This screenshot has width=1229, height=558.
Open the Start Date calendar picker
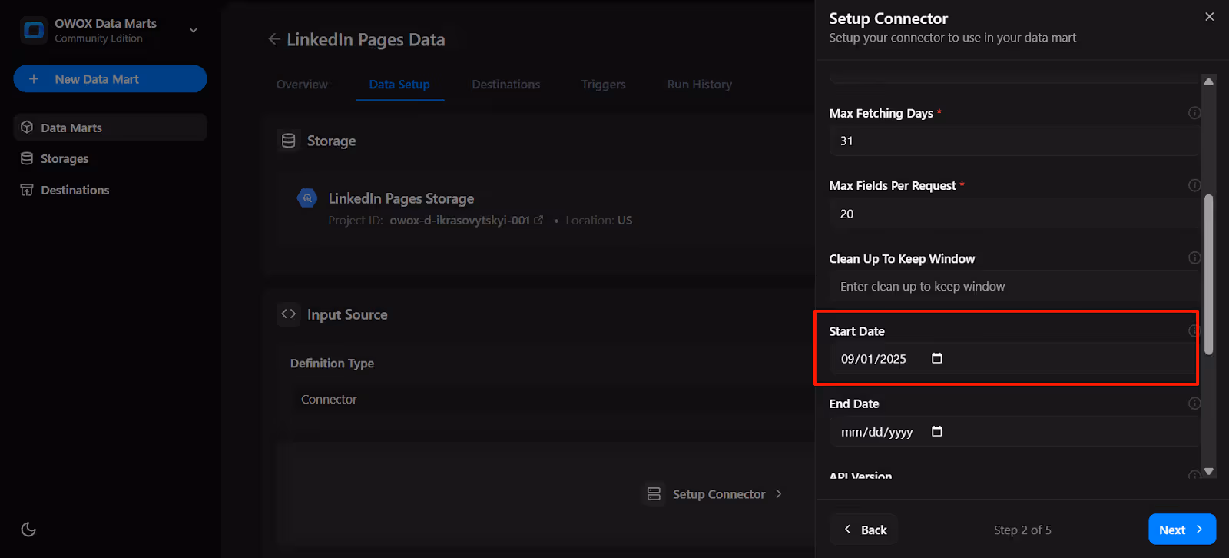point(937,358)
